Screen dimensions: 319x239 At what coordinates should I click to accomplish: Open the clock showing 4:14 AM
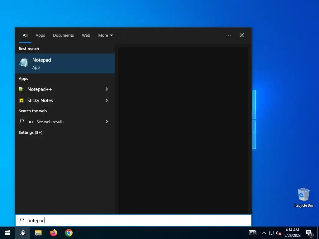click(292, 233)
